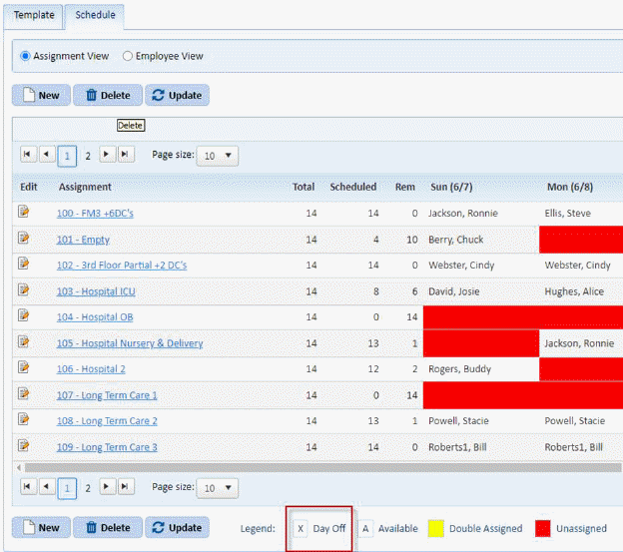Select Employee View radio button
623x552 pixels.
coord(128,57)
